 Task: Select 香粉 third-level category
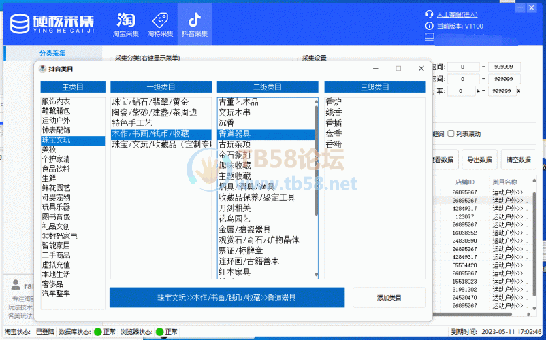(x=334, y=144)
